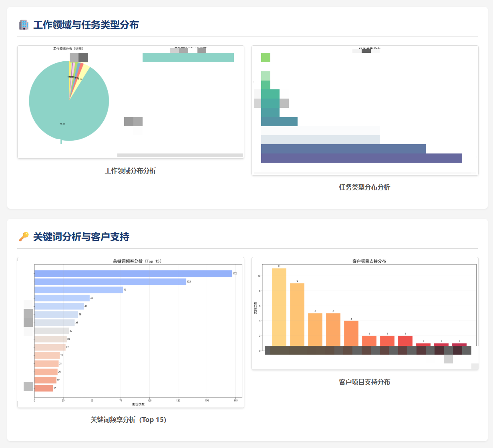Click the key emoji icon beside 关键词分析与客户支持
Image resolution: width=493 pixels, height=448 pixels.
click(24, 237)
